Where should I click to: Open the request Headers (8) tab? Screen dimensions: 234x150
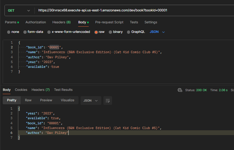(x=61, y=22)
